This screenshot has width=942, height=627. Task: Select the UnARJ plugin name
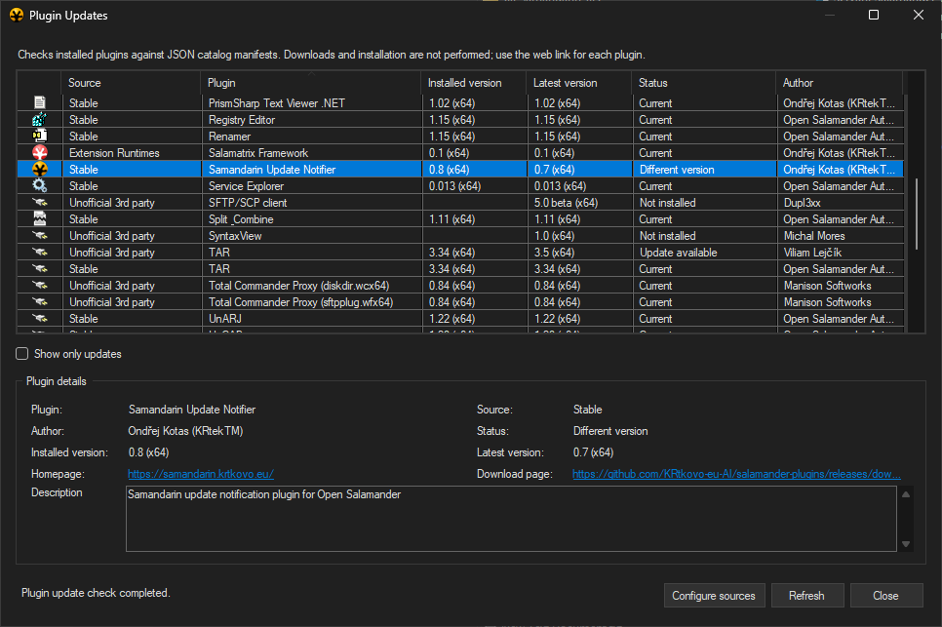[x=224, y=318]
